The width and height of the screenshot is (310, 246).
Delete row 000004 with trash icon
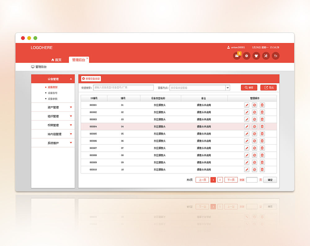262,127
